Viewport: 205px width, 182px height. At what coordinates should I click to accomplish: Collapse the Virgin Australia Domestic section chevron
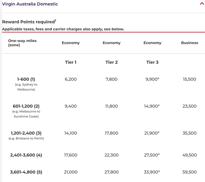(202, 4)
